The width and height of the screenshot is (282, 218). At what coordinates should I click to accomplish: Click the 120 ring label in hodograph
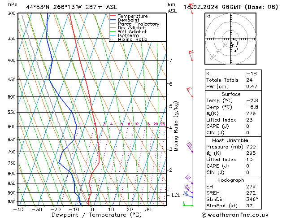click(213, 57)
